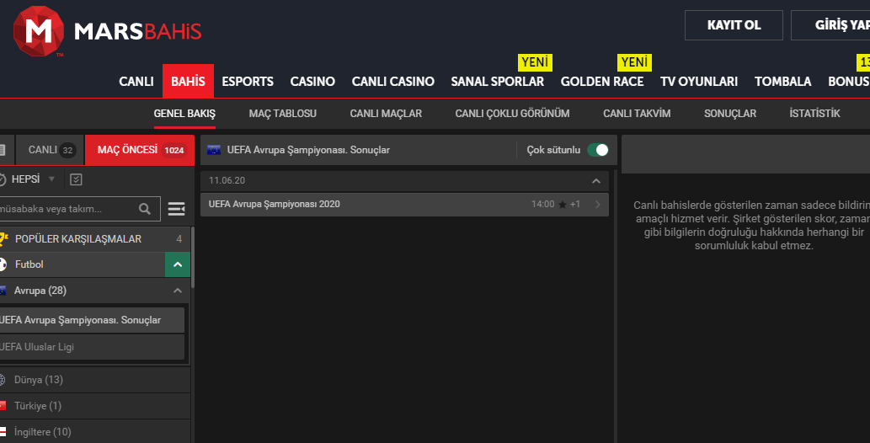
Task: Collapse the 11.06.20 date group
Action: (596, 181)
